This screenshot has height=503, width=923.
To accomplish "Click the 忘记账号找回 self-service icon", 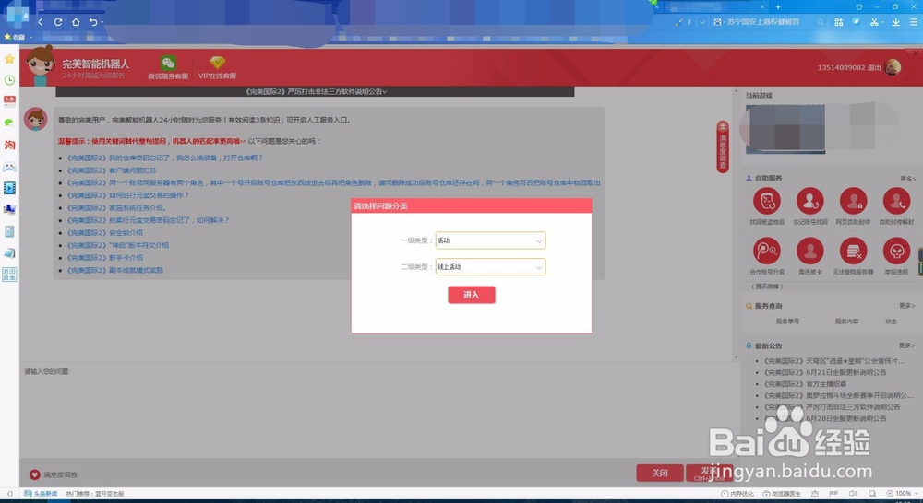I will pyautogui.click(x=810, y=201).
